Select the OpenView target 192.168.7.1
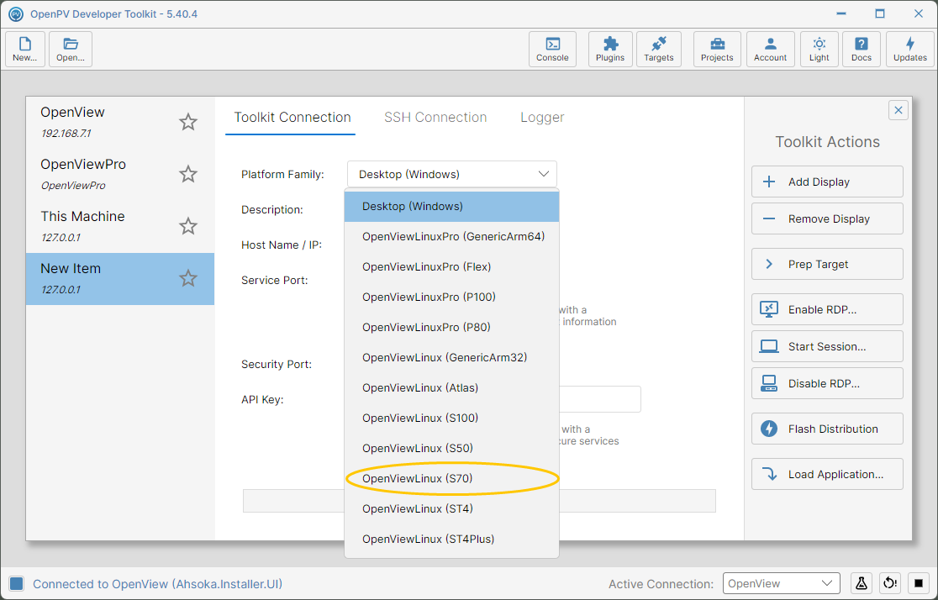This screenshot has width=938, height=600. pyautogui.click(x=119, y=122)
